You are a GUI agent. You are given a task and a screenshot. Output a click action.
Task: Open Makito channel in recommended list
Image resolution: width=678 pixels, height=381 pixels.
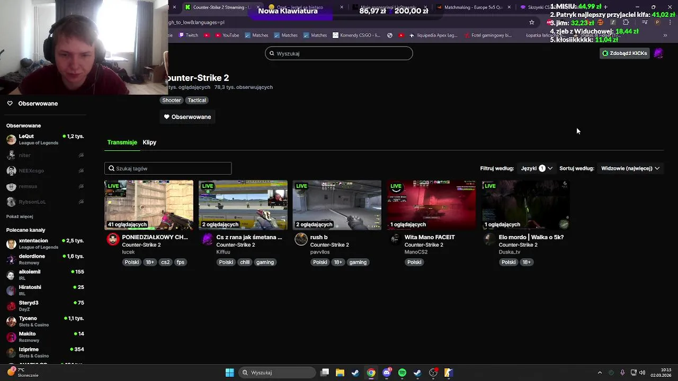[x=45, y=337]
